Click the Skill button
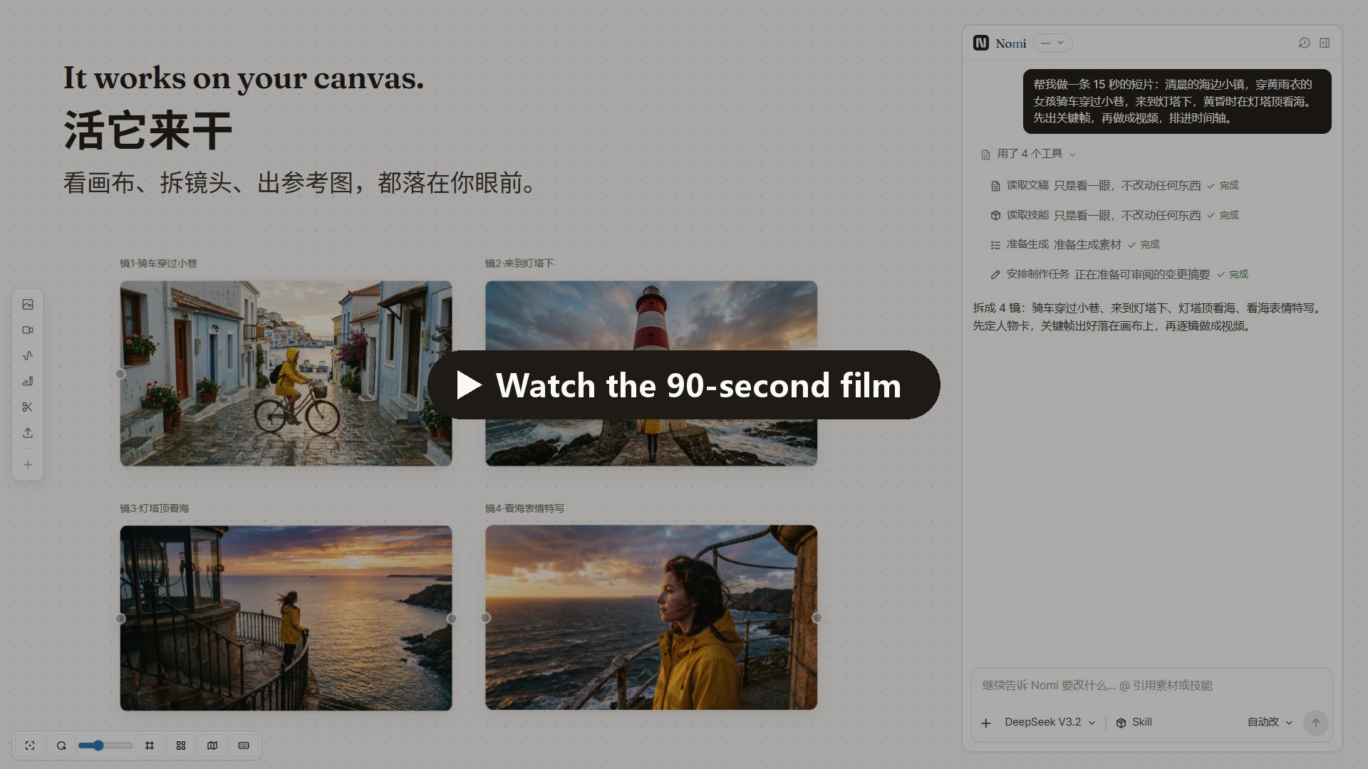Viewport: 1368px width, 769px height. pos(1134,723)
